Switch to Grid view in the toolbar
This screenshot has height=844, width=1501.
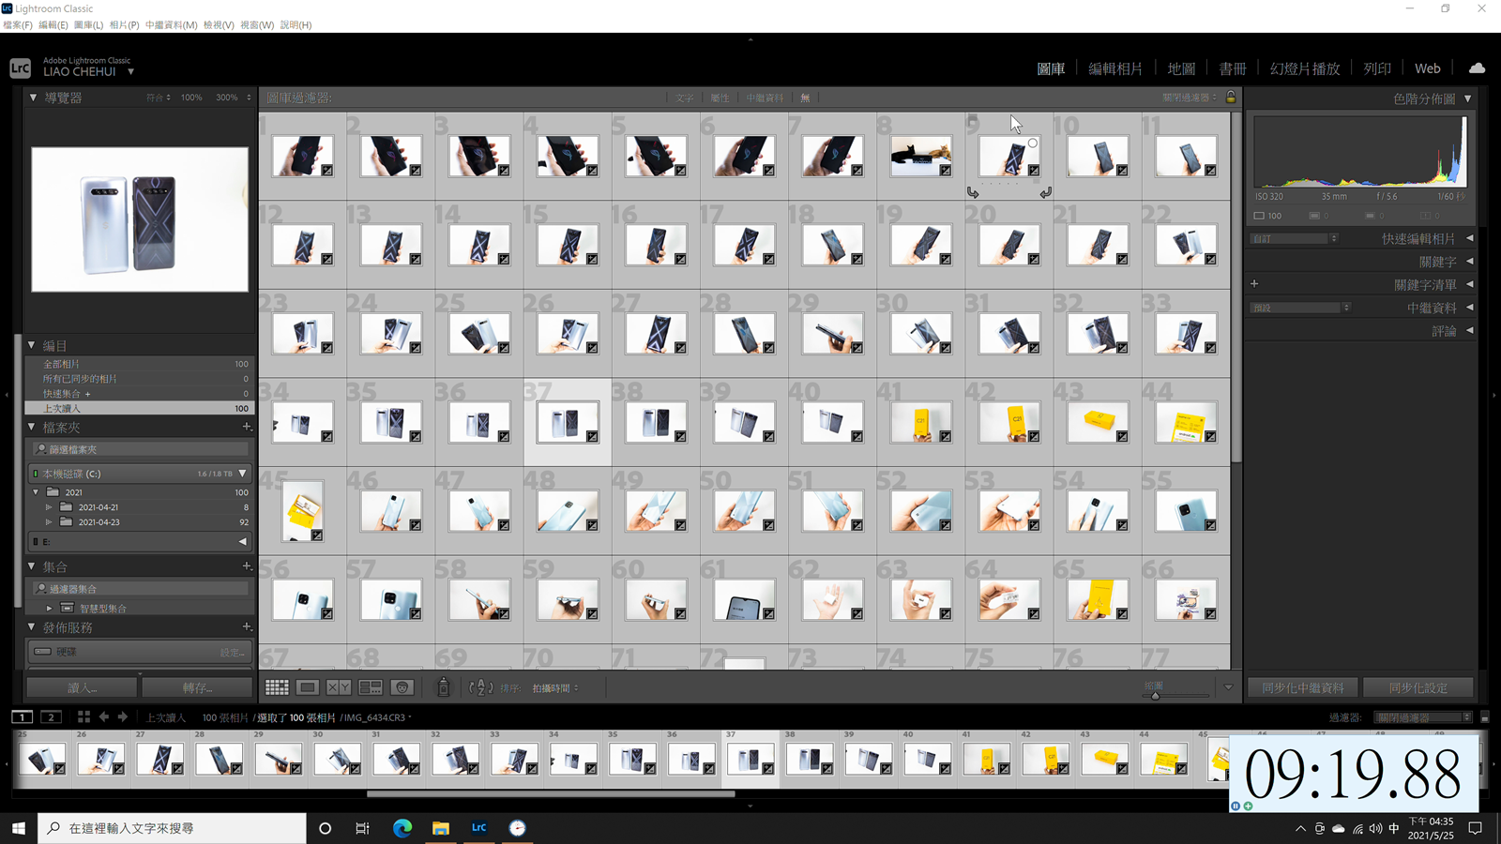[277, 687]
